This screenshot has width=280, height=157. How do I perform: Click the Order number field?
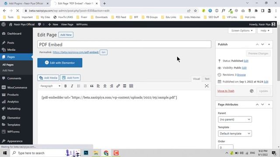tap(226, 147)
